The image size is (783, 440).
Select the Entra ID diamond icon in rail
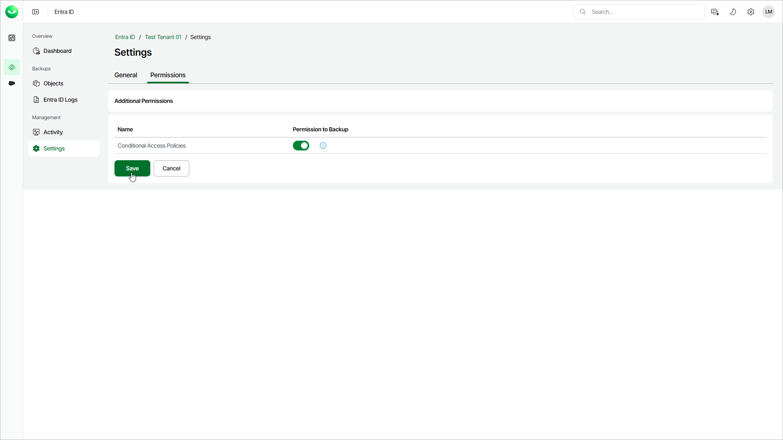pyautogui.click(x=12, y=67)
